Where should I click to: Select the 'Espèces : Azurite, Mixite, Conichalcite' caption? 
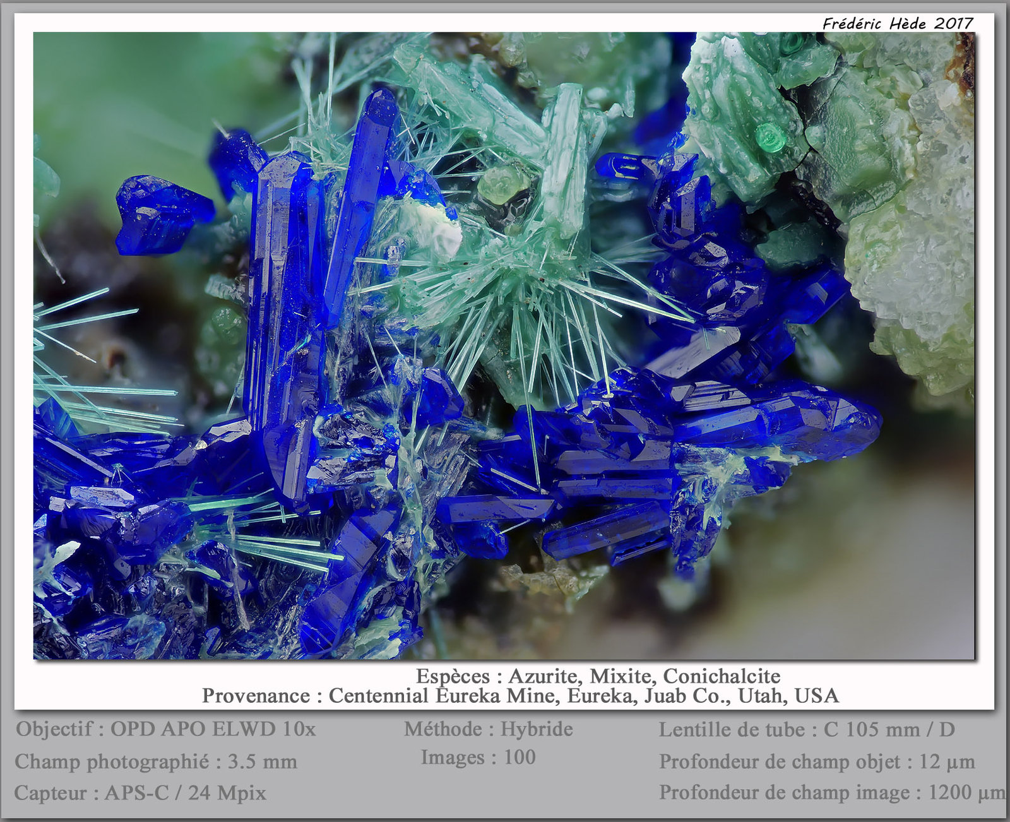598,676
